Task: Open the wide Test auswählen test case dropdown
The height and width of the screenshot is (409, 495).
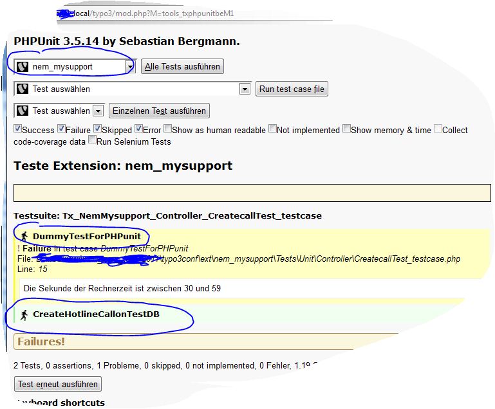Action: tap(132, 89)
